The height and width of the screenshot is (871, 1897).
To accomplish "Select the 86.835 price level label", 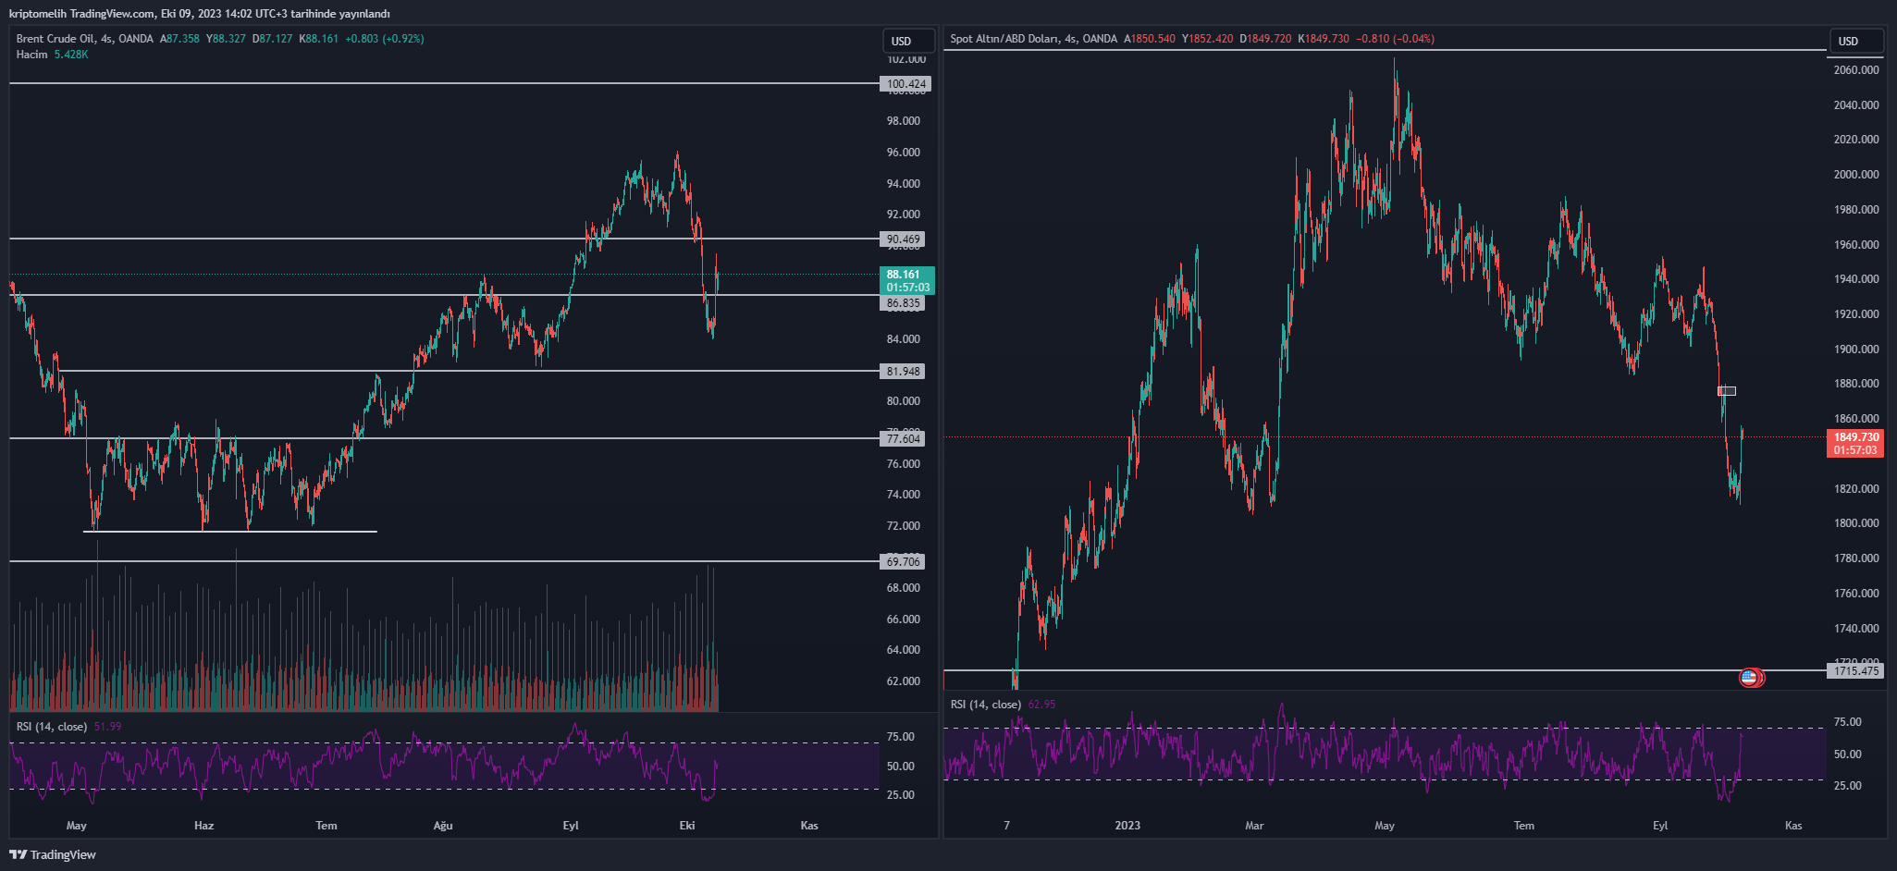I will tap(903, 303).
